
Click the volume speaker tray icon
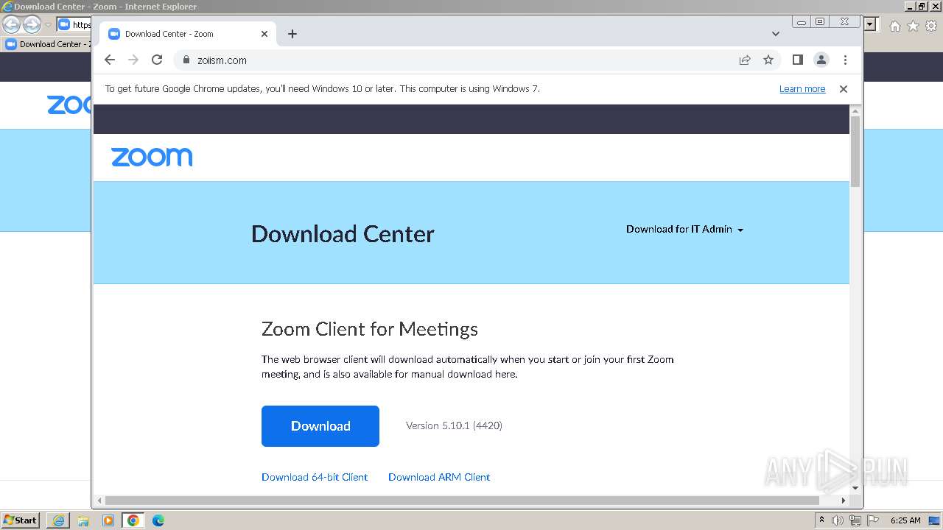(838, 520)
